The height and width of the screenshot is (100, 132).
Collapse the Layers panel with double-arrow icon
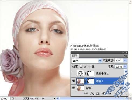pos(123,53)
